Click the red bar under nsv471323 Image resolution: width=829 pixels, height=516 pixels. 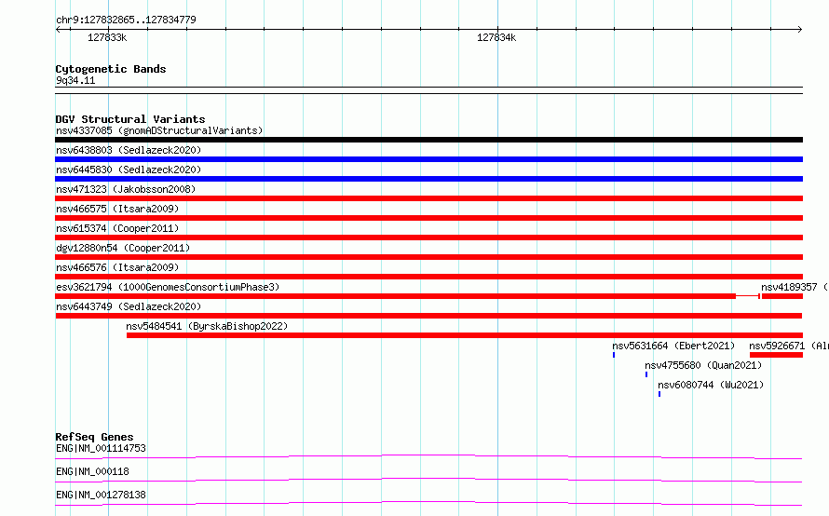[x=428, y=198]
